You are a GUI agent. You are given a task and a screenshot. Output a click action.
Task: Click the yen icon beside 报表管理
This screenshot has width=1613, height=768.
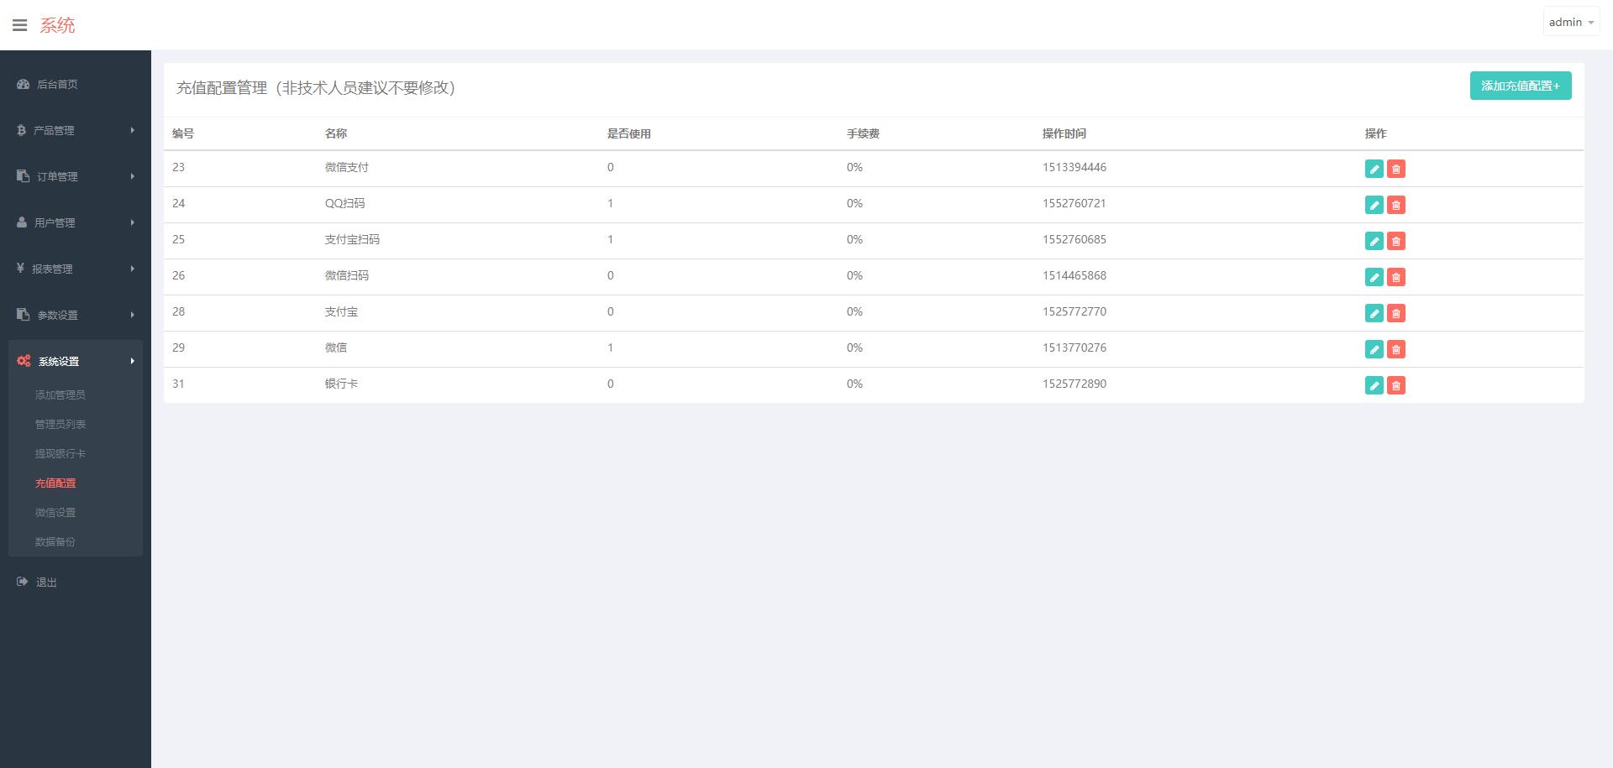(x=20, y=268)
